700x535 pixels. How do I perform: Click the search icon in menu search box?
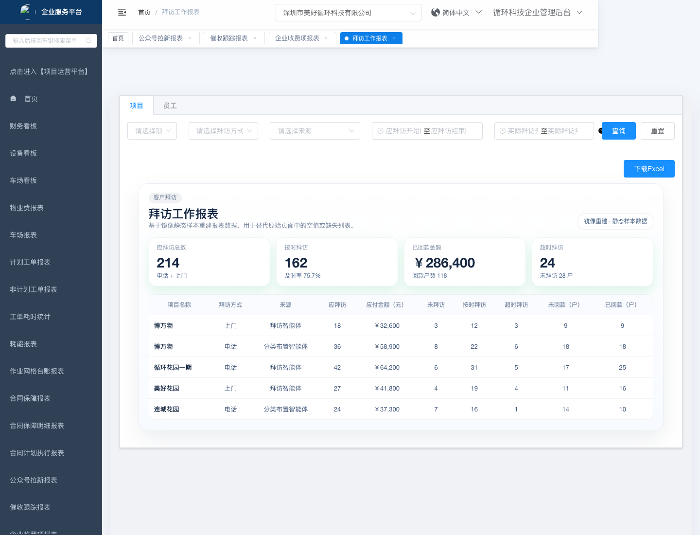tap(88, 41)
